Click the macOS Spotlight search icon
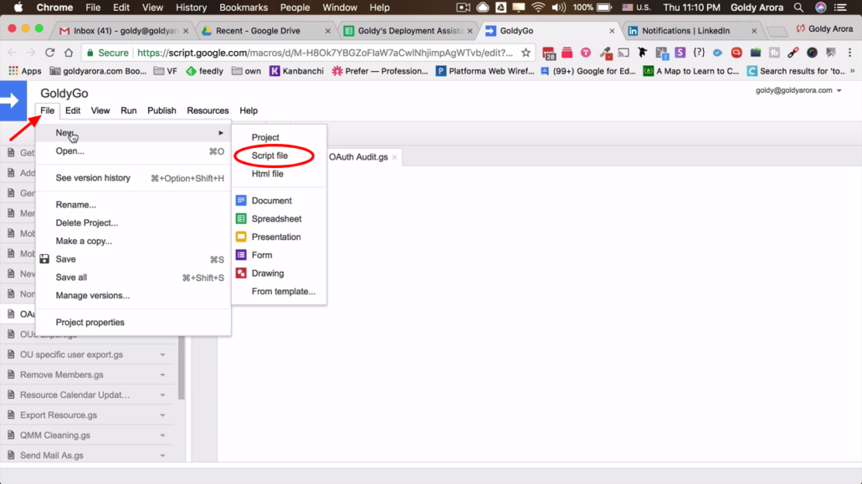862x484 pixels. 798,8
